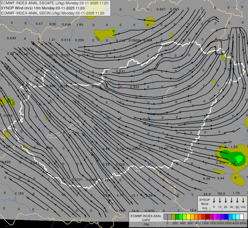Click the map value 0.498
Screen dimensions: 248x228
tap(66, 24)
